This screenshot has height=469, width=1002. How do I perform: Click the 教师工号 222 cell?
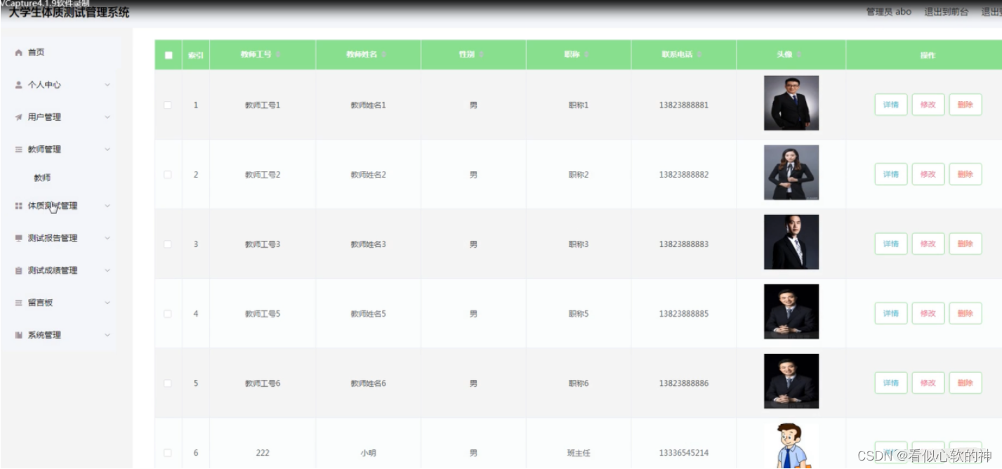[263, 453]
